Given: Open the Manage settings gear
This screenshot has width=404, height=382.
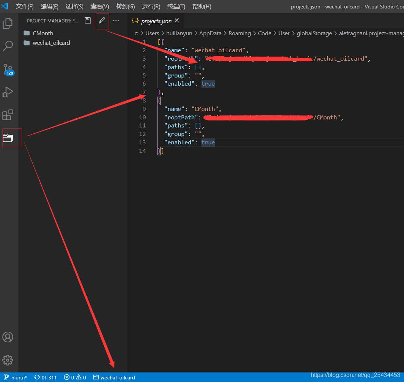Looking at the screenshot, I should click(x=8, y=360).
